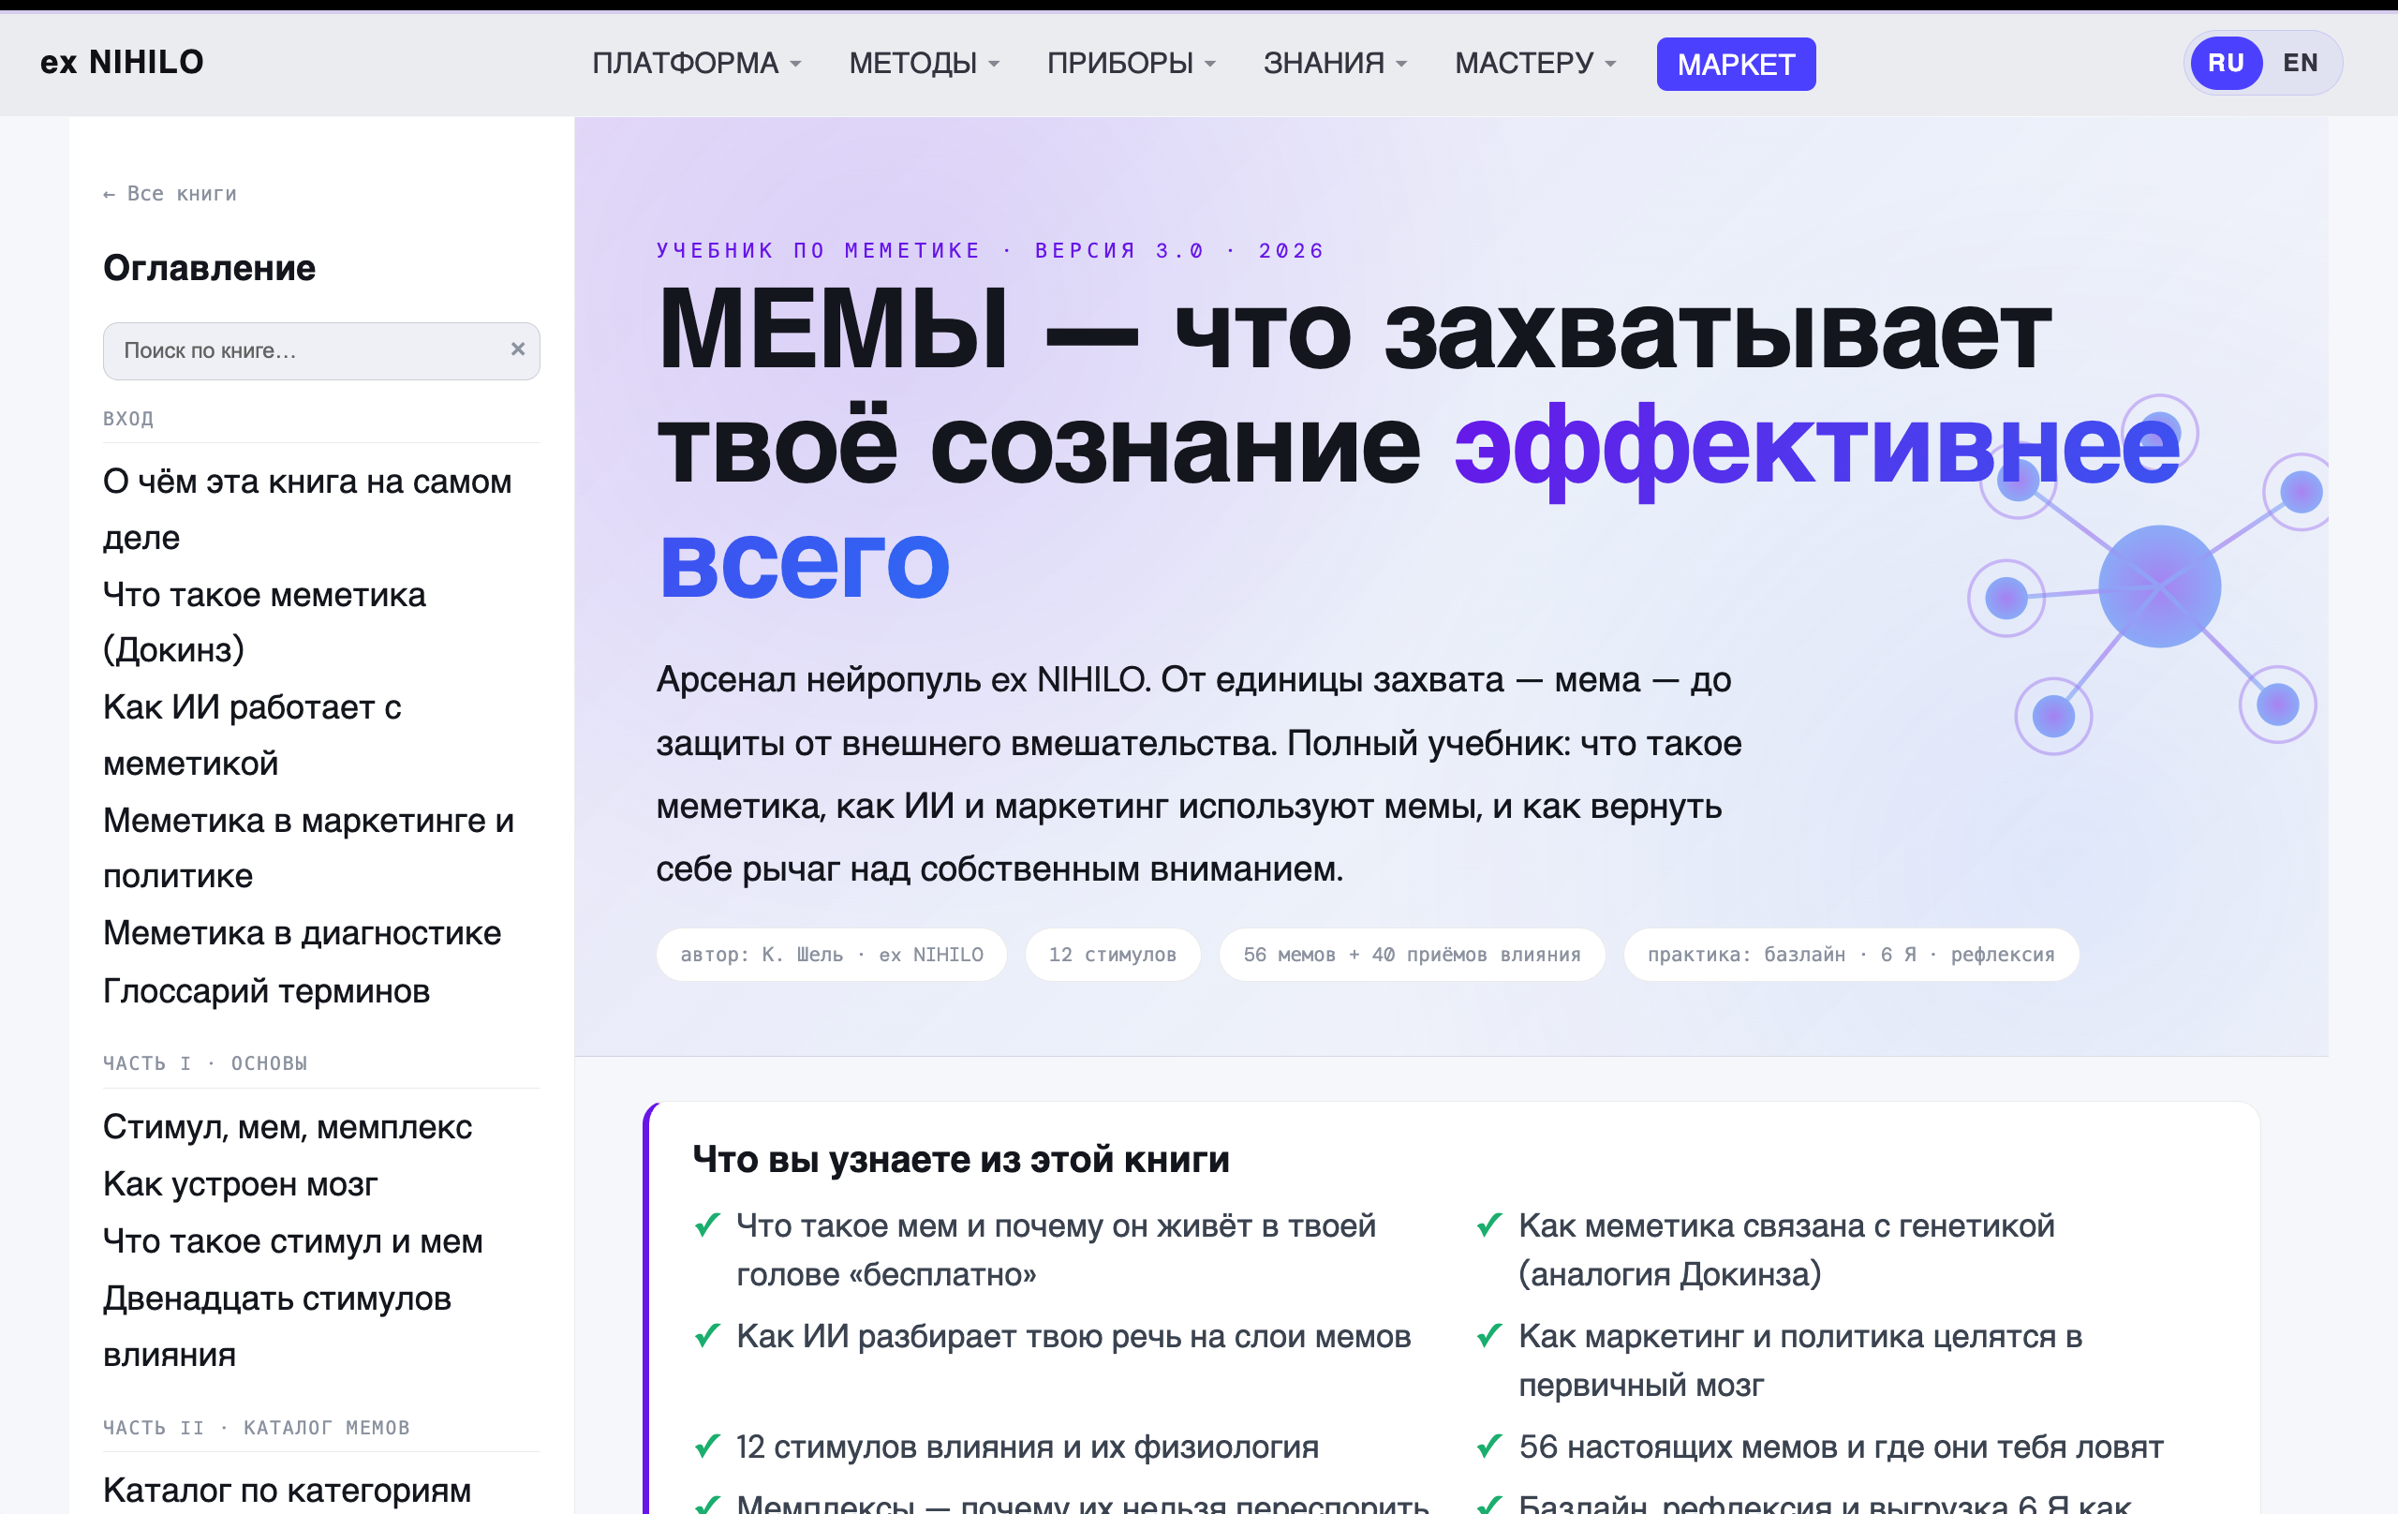The image size is (2398, 1514).
Task: Open the ПРИБОРЫ dropdown menu
Action: (x=1131, y=63)
